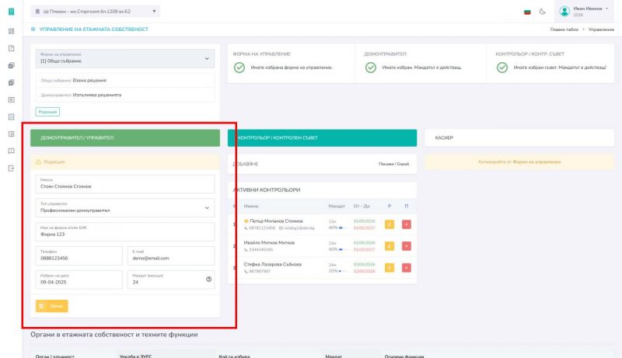Click E-mail field demo@email.com
Screen dimensions: 622x358
[x=171, y=255]
